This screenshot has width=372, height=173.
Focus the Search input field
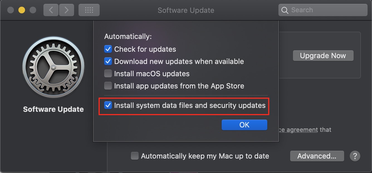(323, 10)
